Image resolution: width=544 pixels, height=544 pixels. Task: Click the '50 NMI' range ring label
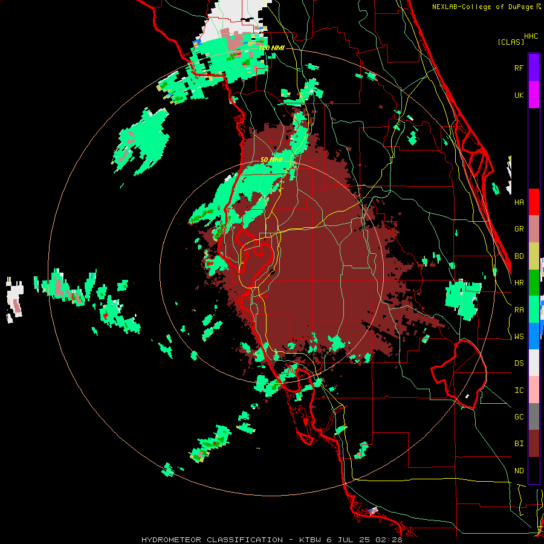click(x=271, y=160)
